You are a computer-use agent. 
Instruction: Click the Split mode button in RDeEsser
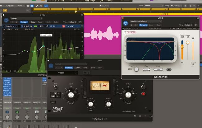tap(158, 69)
